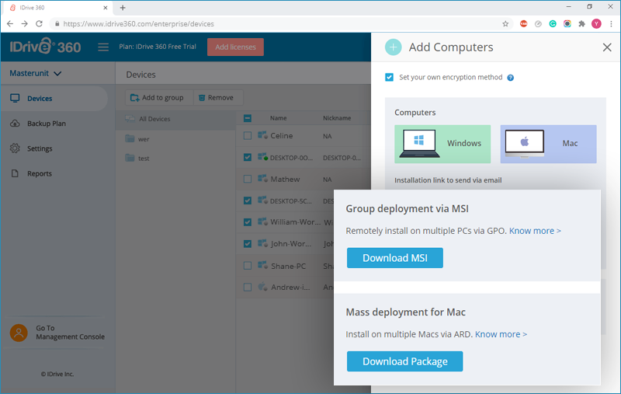This screenshot has width=621, height=394.
Task: Click the wer group folder icon
Action: (x=130, y=138)
